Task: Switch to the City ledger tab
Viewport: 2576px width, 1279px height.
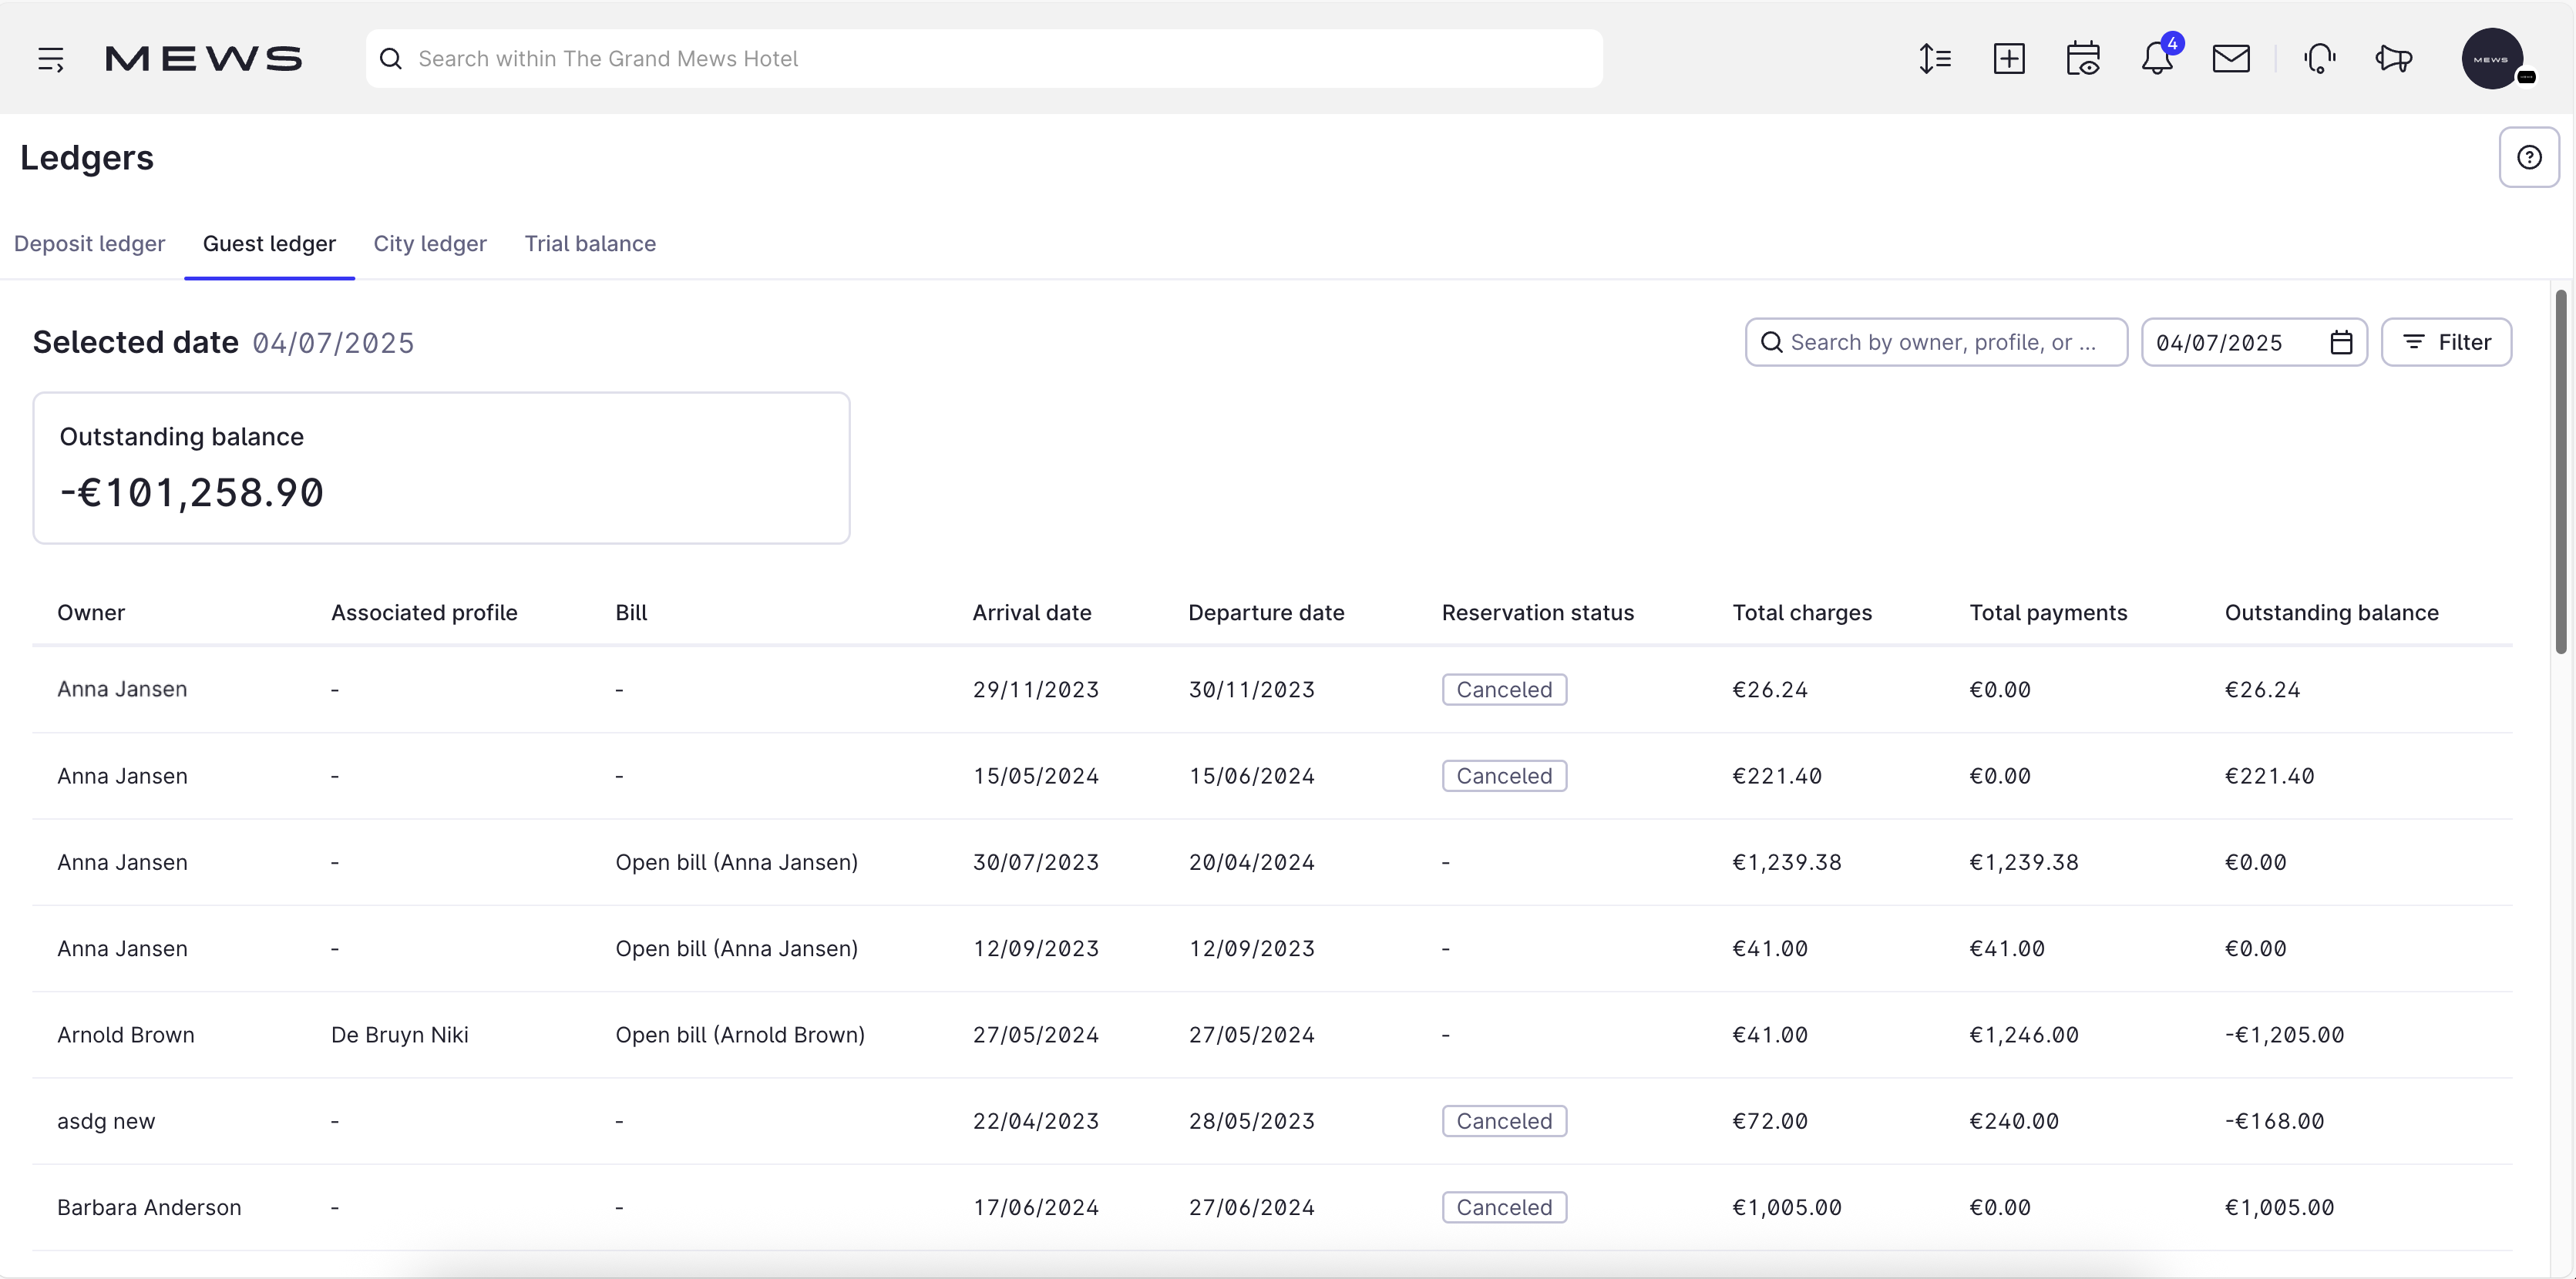Action: pos(430,243)
